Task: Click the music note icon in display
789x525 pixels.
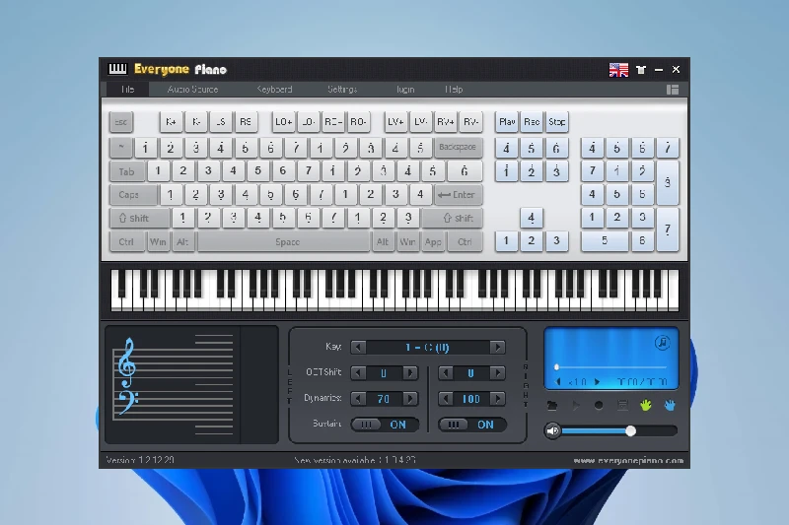Action: [x=662, y=343]
